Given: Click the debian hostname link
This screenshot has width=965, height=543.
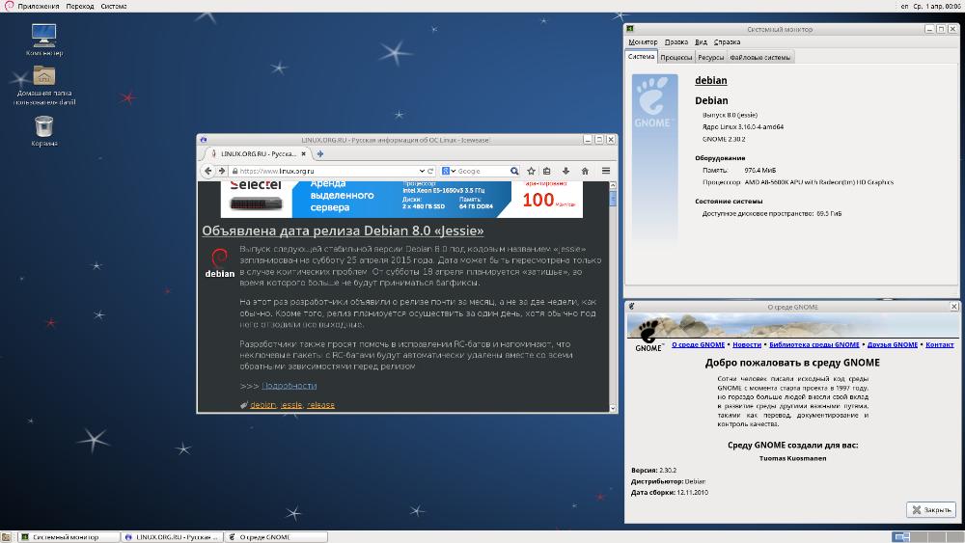Looking at the screenshot, I should tap(711, 81).
